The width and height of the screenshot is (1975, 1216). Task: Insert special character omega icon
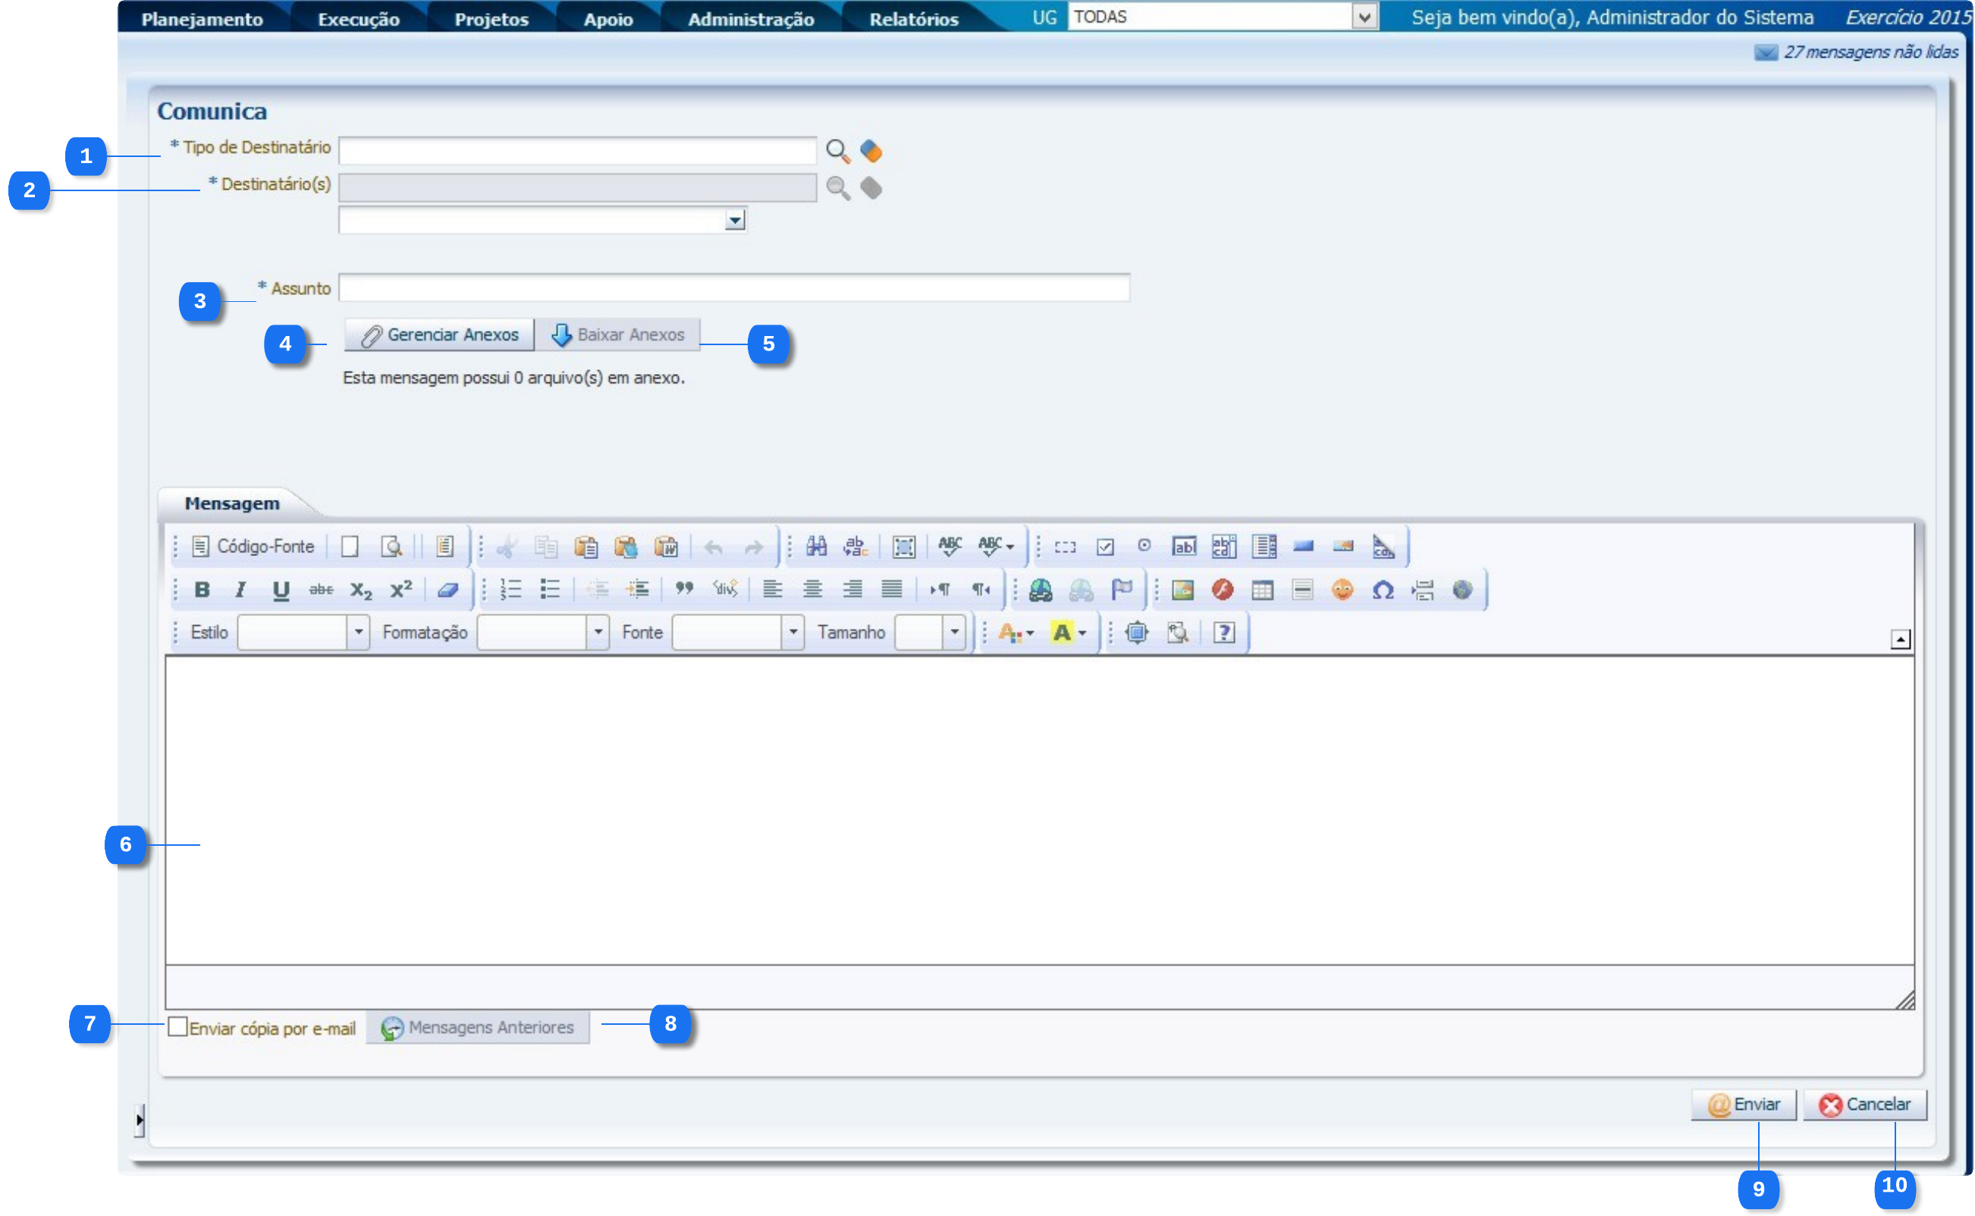[1383, 589]
